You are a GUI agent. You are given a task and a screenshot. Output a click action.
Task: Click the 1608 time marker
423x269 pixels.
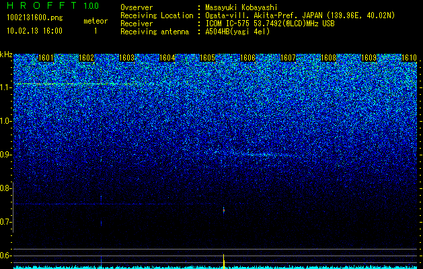[x=329, y=58]
